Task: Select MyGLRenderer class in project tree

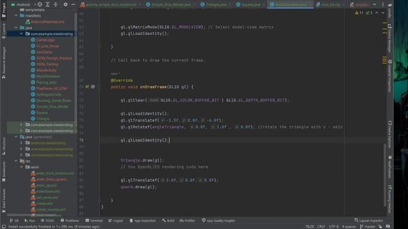Action: 45,76
